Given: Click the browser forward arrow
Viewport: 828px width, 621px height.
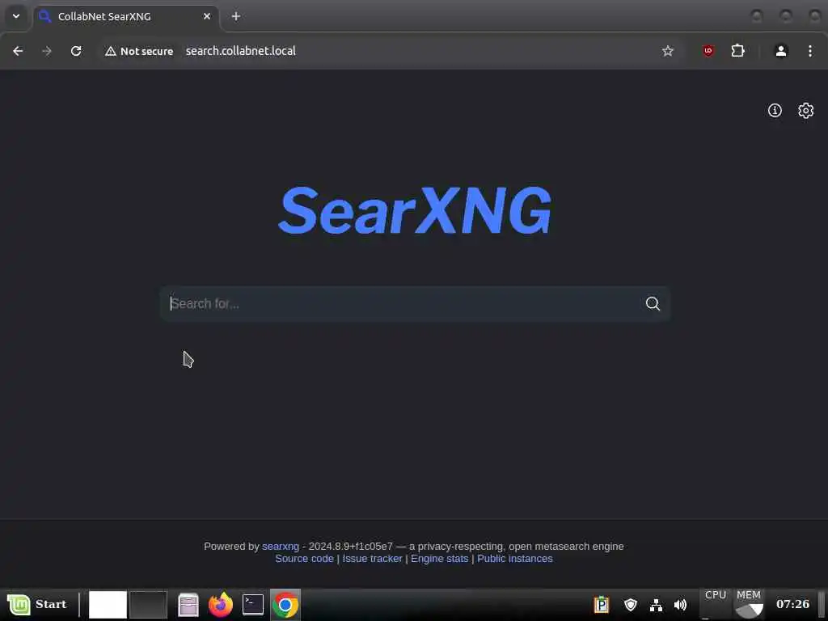Looking at the screenshot, I should [x=47, y=51].
